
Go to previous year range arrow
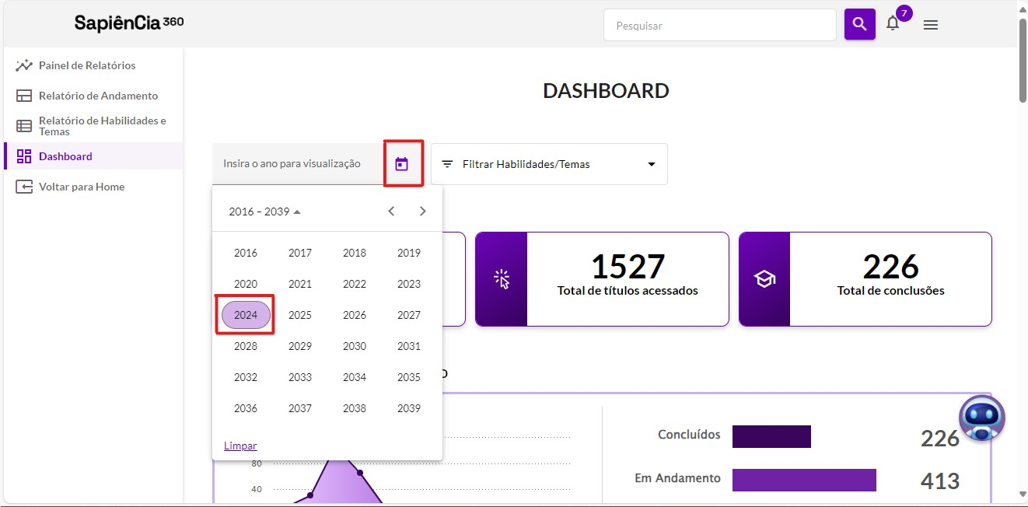[391, 212]
